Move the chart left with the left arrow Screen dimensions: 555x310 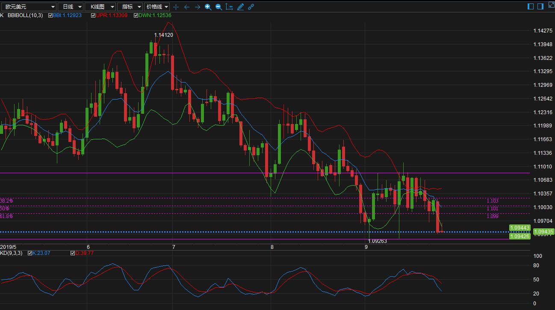pyautogui.click(x=187, y=7)
